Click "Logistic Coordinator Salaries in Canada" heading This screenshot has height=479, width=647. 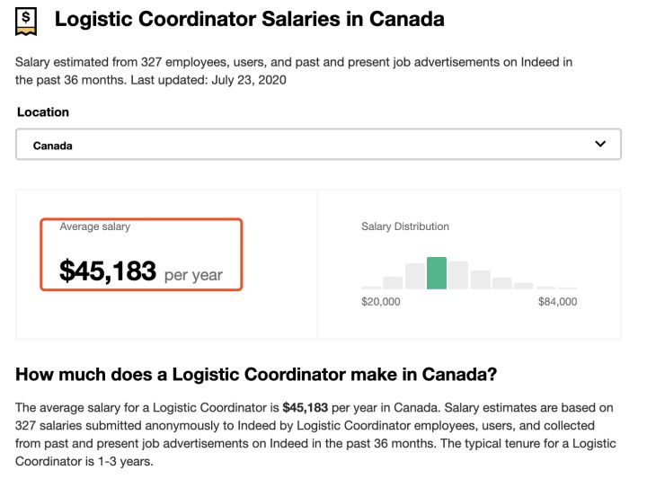pos(249,19)
